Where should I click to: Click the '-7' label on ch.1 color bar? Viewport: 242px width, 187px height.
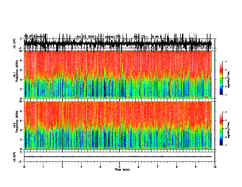click(226, 95)
